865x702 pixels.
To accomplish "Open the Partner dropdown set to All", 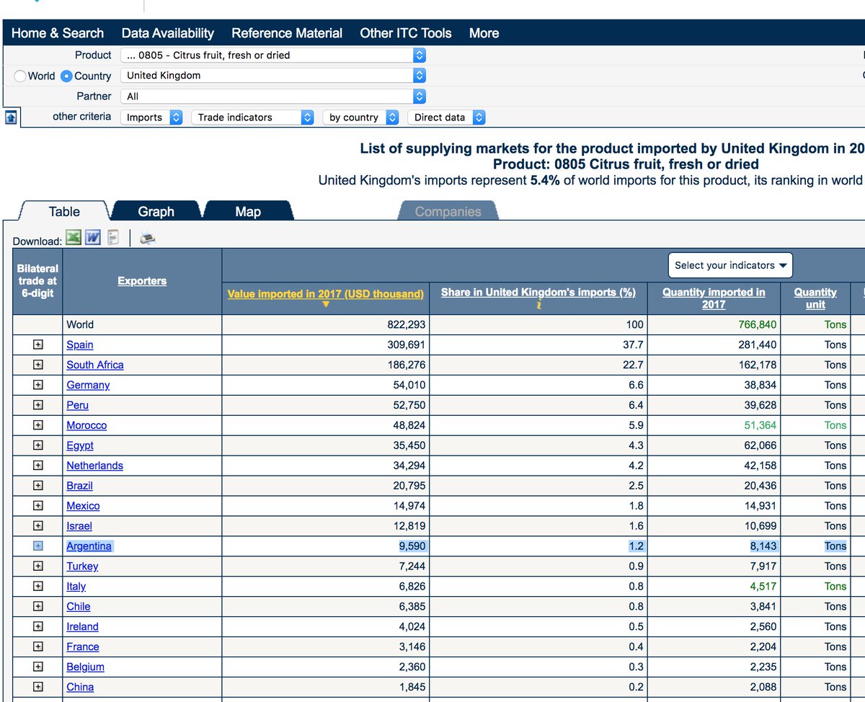I will (x=273, y=96).
